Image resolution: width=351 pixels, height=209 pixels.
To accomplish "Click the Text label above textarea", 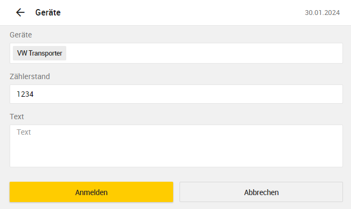I will 17,117.
